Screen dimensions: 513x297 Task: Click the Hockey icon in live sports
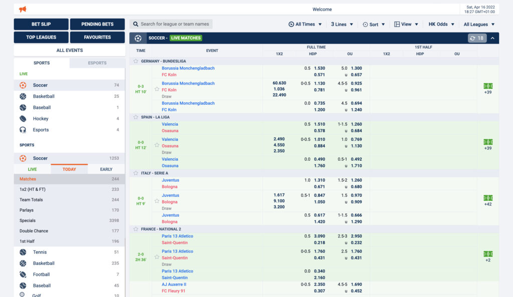(x=23, y=119)
